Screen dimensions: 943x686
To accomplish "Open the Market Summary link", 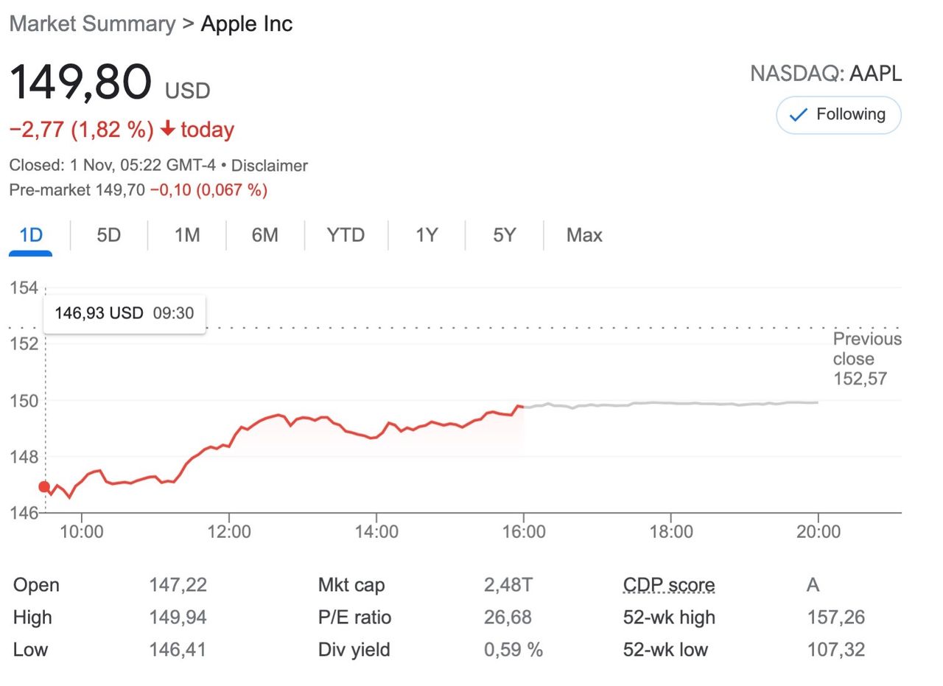I will tap(92, 24).
